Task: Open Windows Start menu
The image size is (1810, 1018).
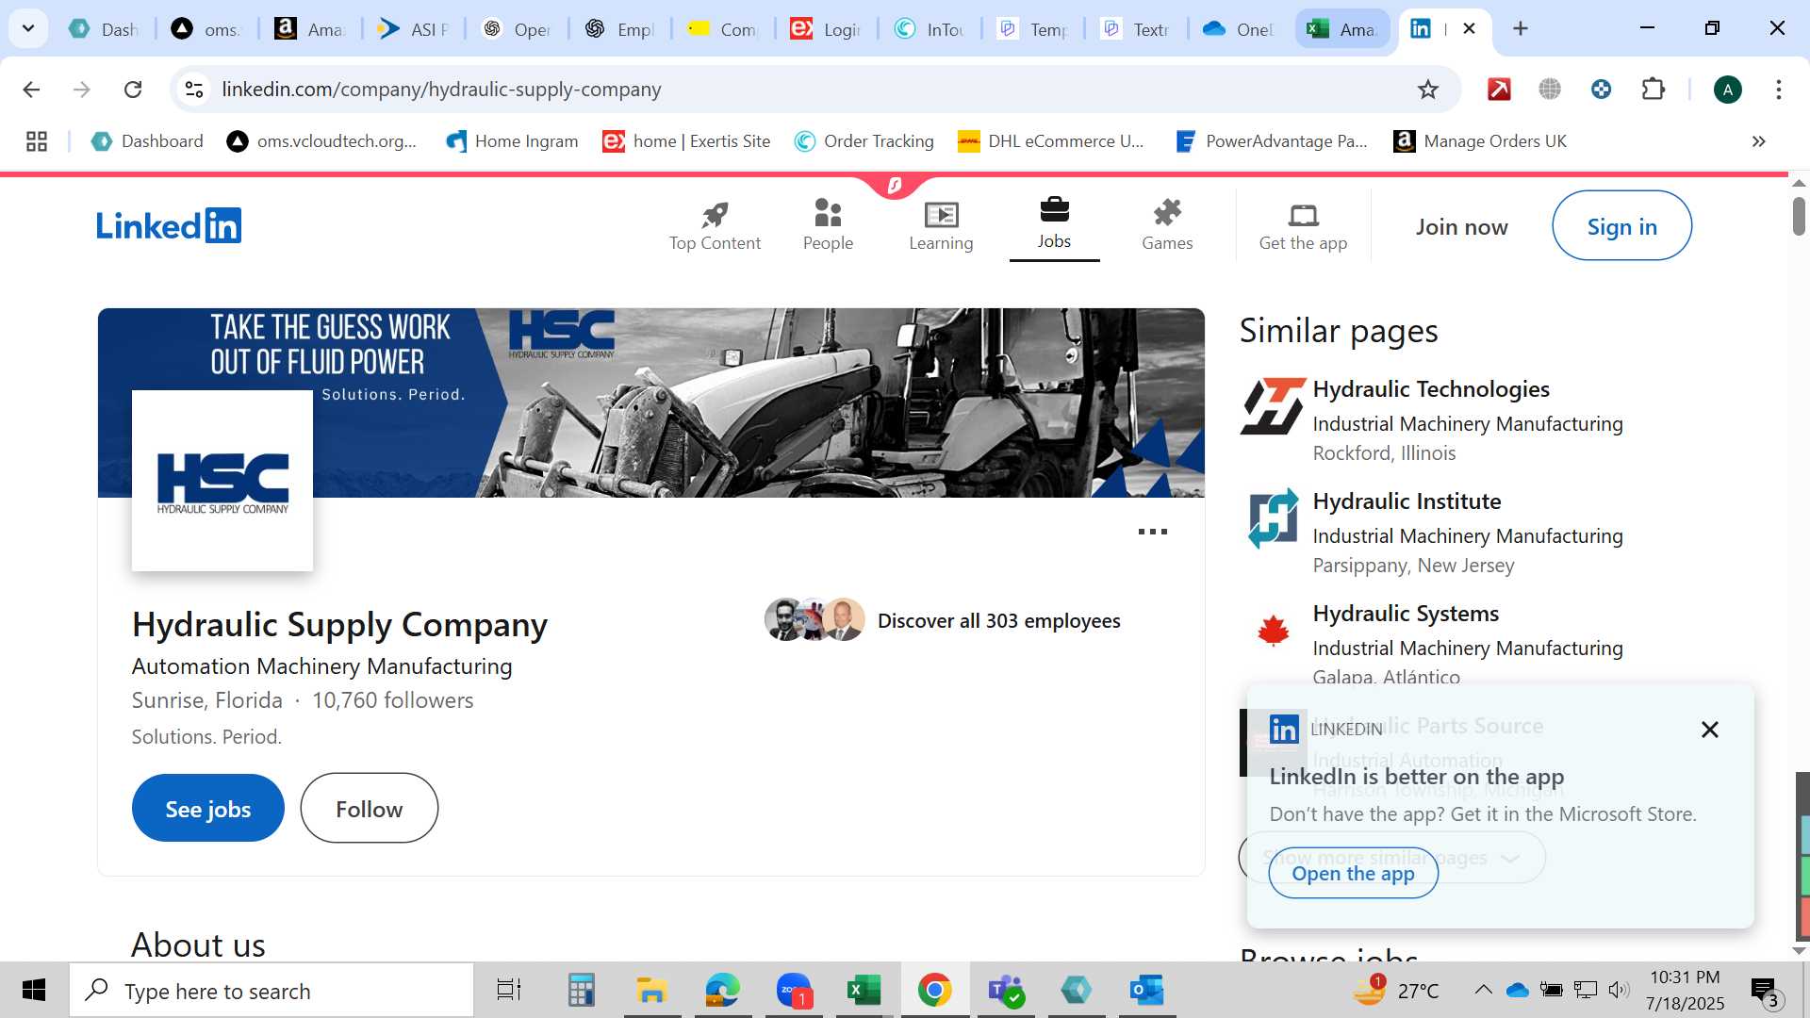Action: [x=34, y=991]
